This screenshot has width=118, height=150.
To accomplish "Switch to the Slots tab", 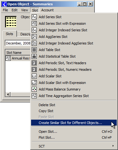I will [9, 34].
